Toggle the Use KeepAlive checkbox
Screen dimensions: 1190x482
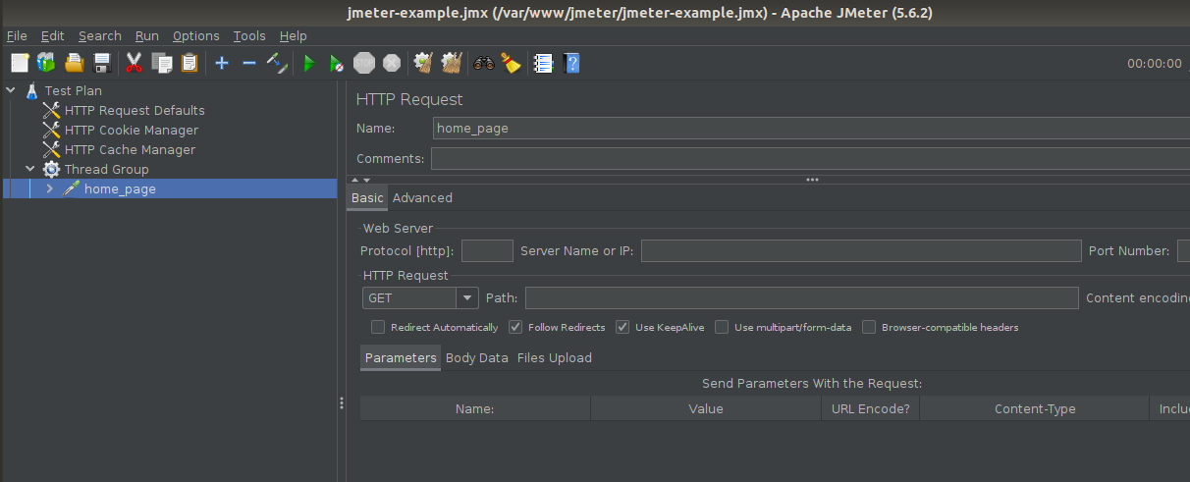623,327
